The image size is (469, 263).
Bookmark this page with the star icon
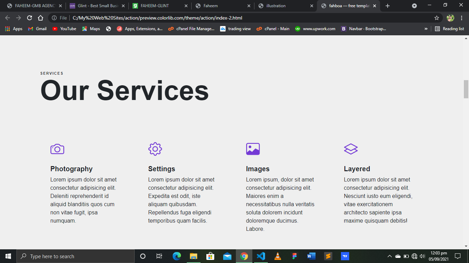click(437, 18)
